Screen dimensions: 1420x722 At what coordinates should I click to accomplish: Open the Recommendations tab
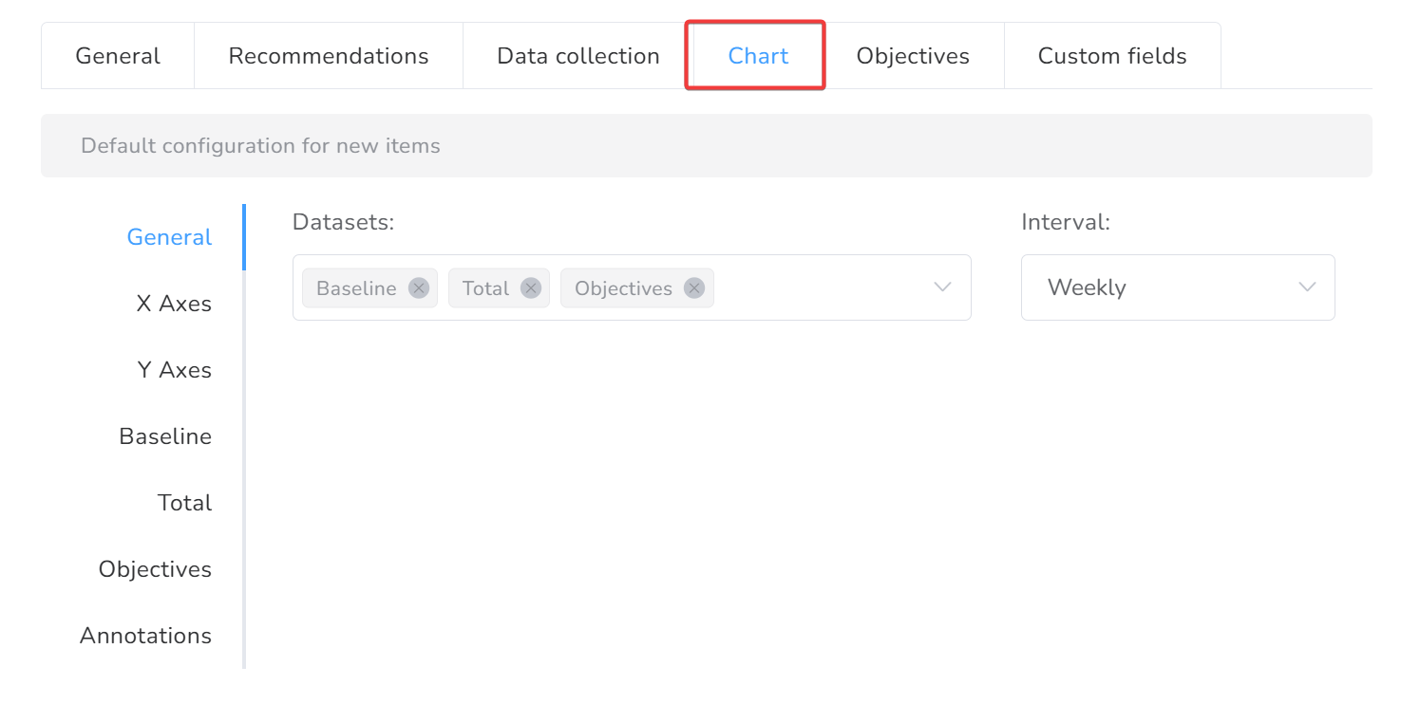tap(329, 56)
